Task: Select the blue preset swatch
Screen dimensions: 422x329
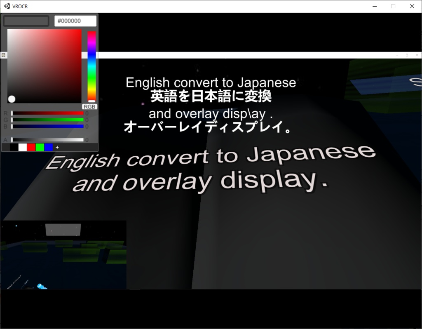Action: point(49,147)
